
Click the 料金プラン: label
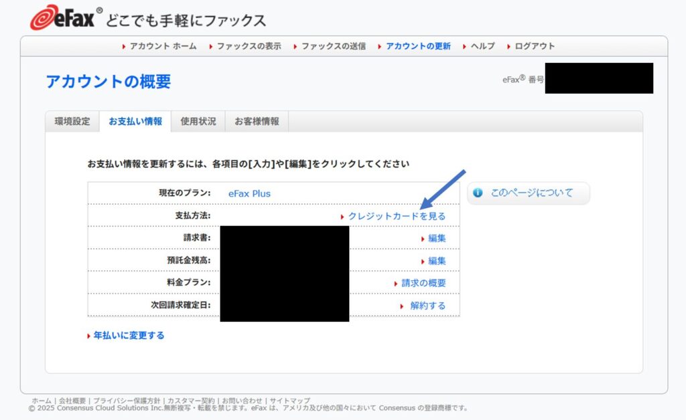[x=188, y=282]
